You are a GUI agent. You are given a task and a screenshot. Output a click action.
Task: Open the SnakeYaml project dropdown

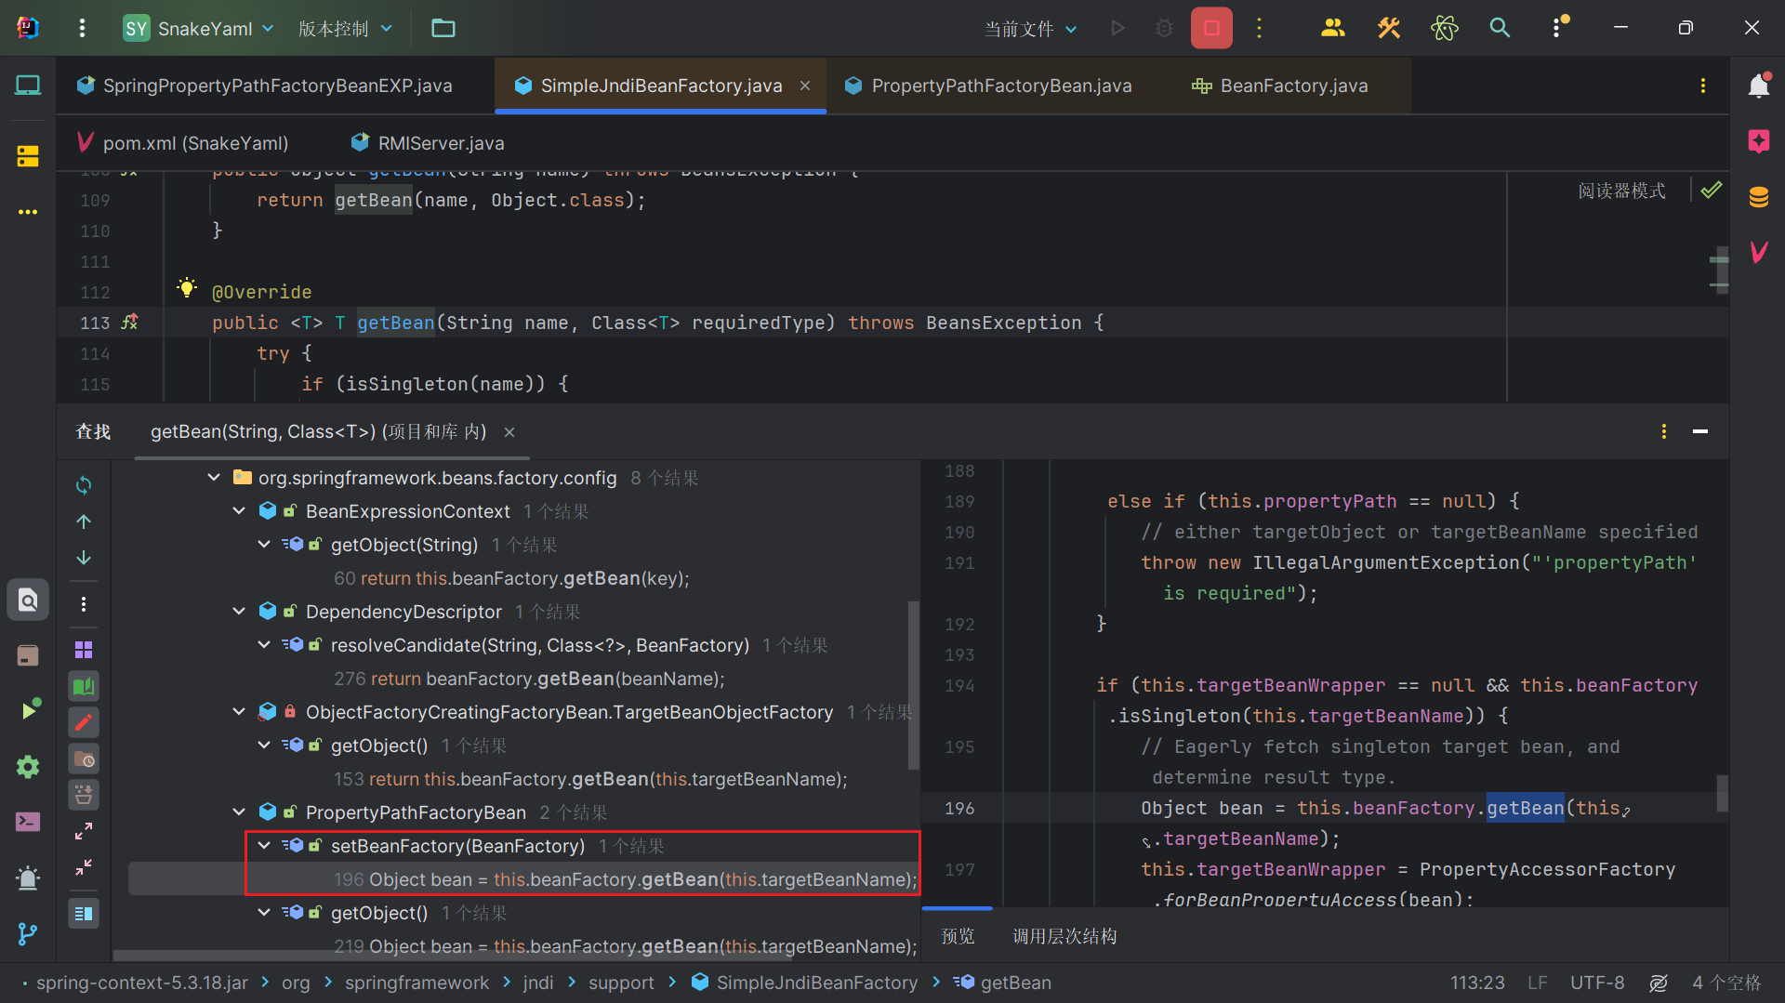(199, 28)
